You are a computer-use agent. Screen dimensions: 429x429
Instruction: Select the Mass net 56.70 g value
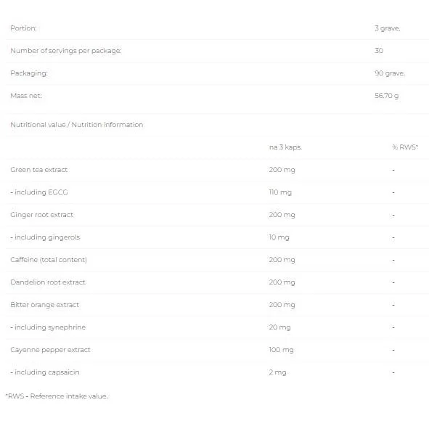(386, 96)
